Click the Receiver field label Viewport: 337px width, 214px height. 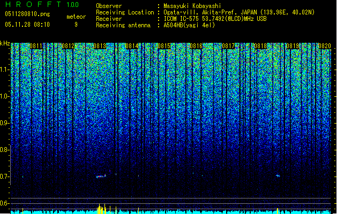point(109,19)
